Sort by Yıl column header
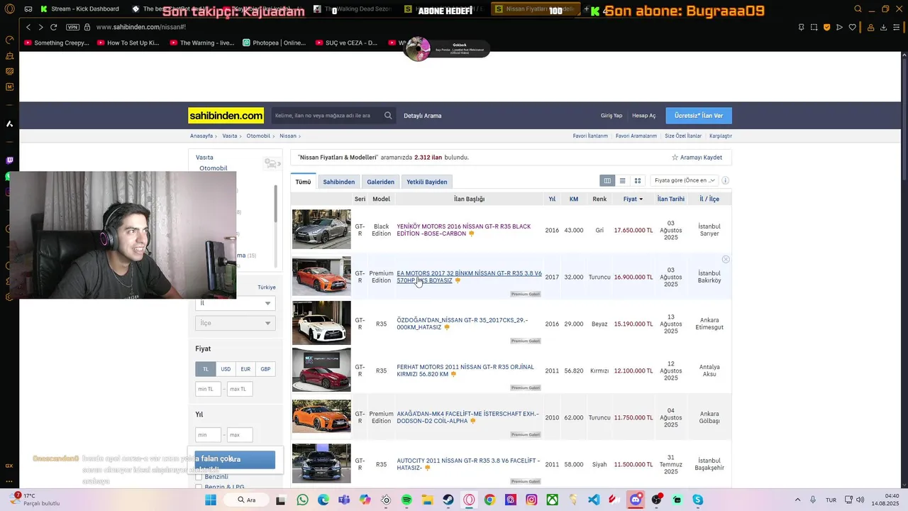This screenshot has width=908, height=511. coord(552,199)
